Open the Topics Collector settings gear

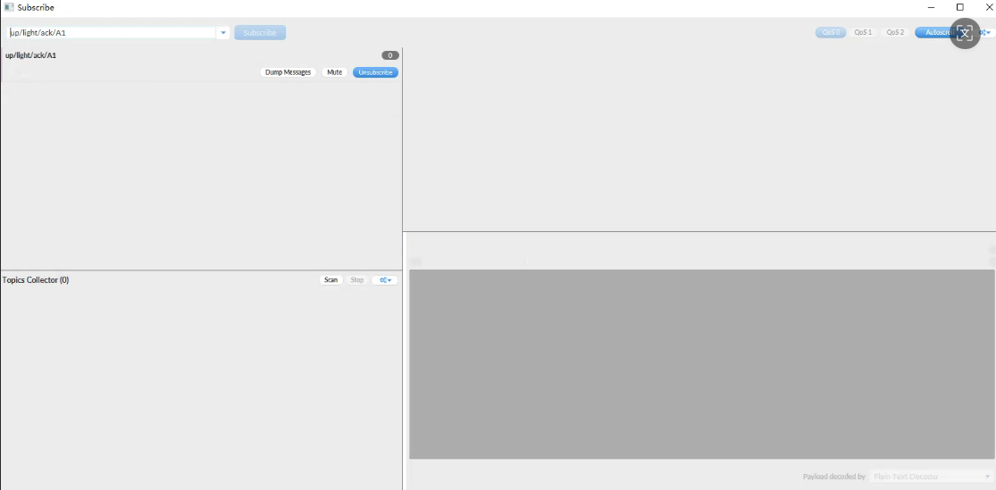tap(385, 280)
